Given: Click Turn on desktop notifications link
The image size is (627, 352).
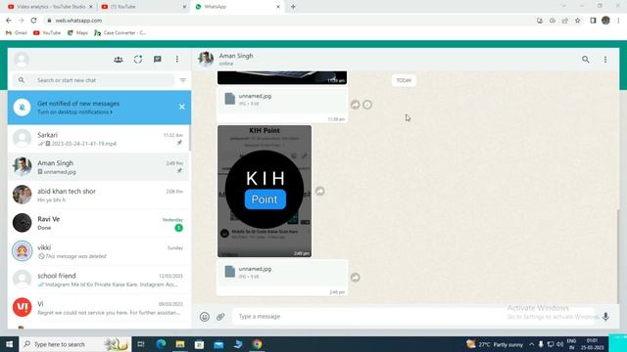Looking at the screenshot, I should [74, 112].
